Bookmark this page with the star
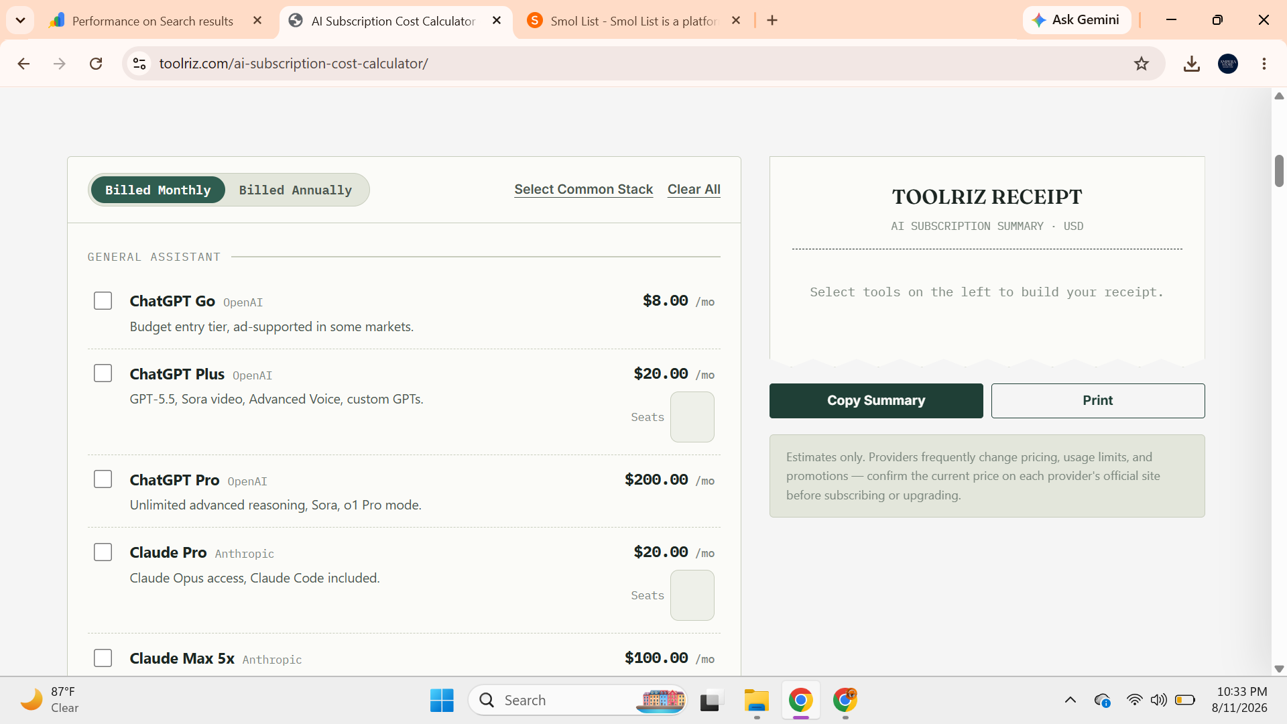 pos(1142,64)
